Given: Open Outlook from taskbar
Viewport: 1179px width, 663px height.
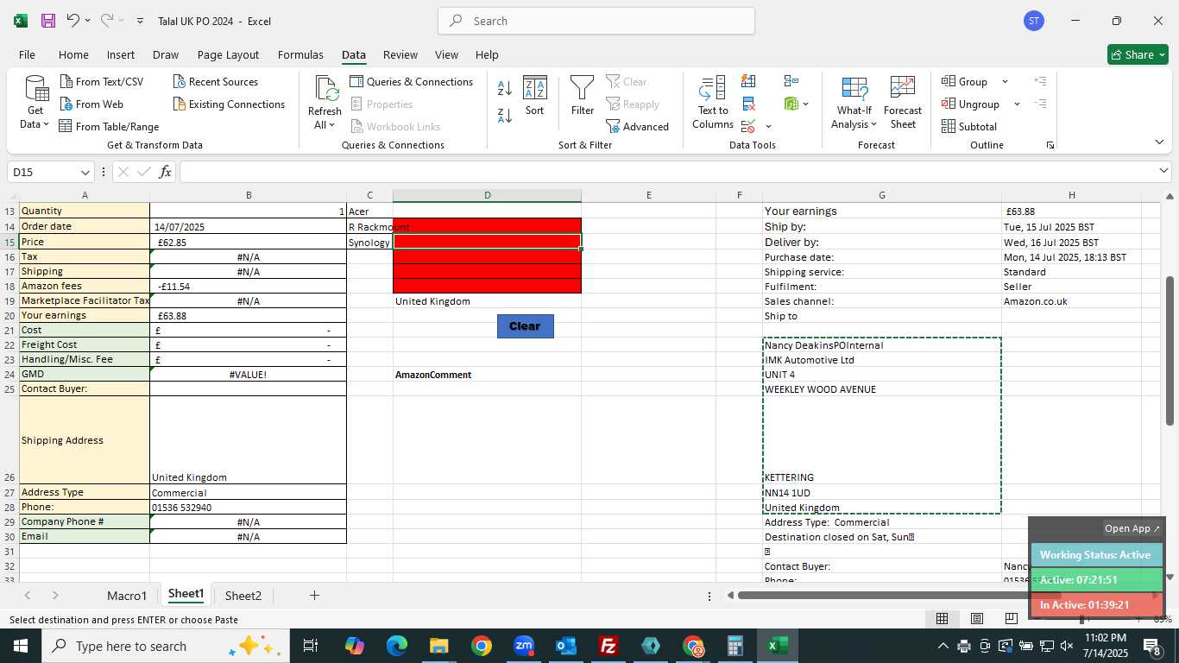Looking at the screenshot, I should (566, 646).
